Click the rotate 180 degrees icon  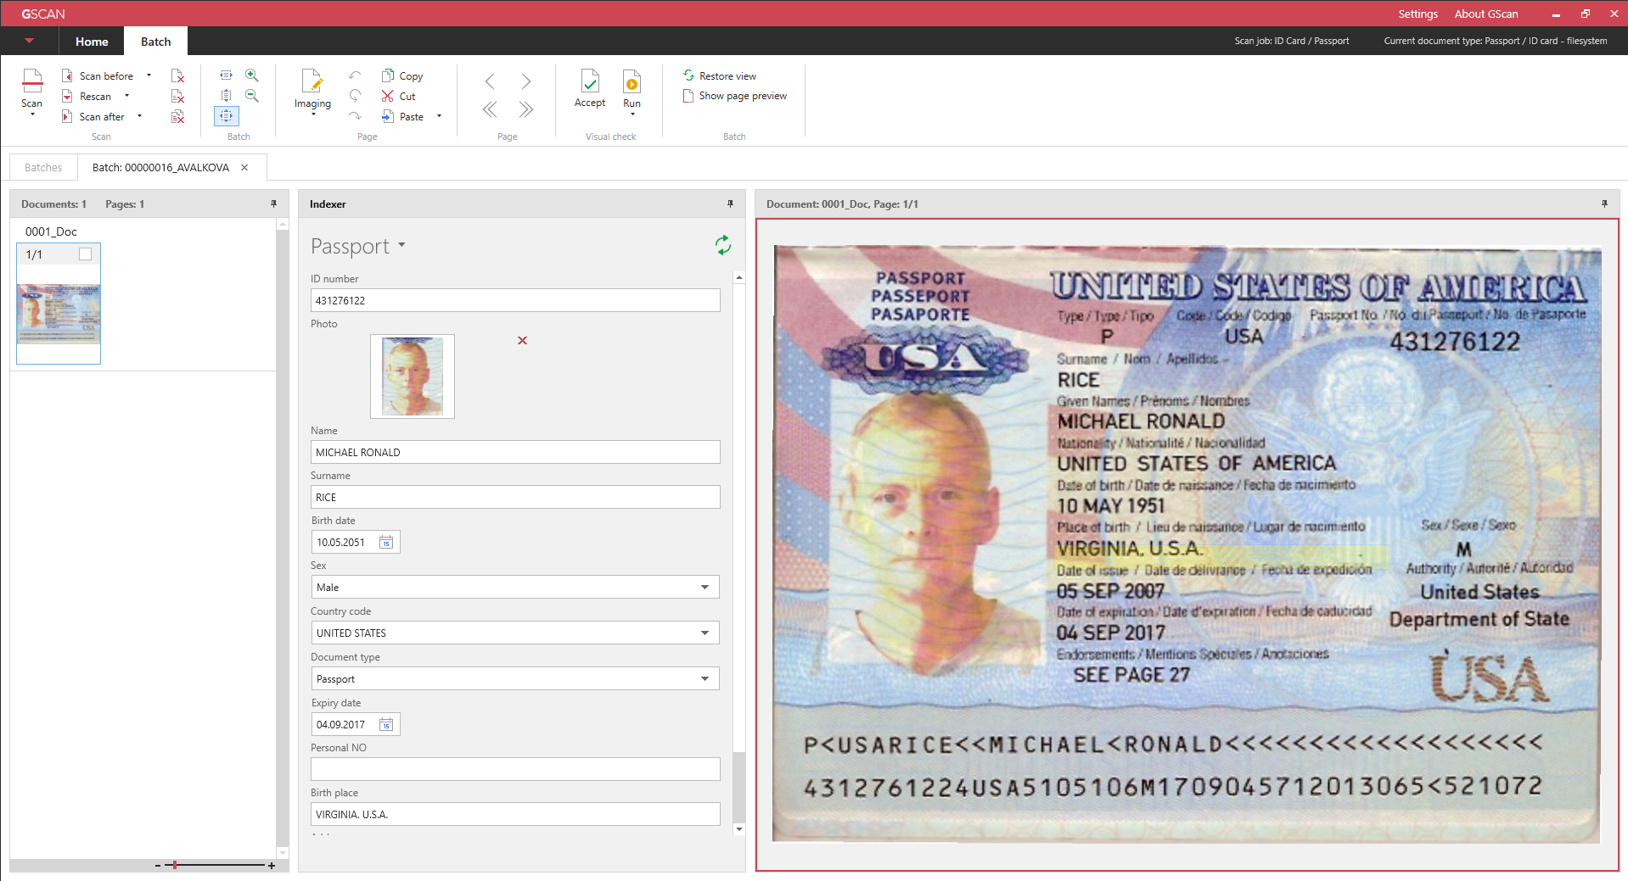coord(355,96)
